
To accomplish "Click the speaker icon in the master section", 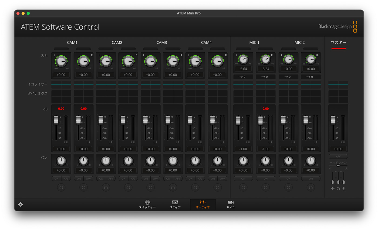I will (332, 188).
